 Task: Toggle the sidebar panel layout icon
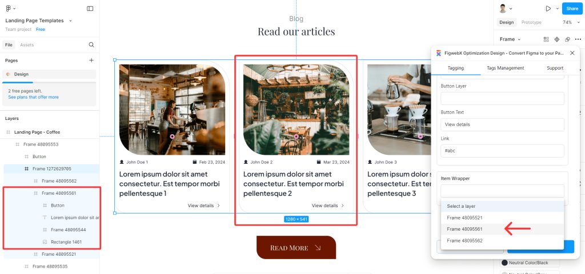pos(90,8)
